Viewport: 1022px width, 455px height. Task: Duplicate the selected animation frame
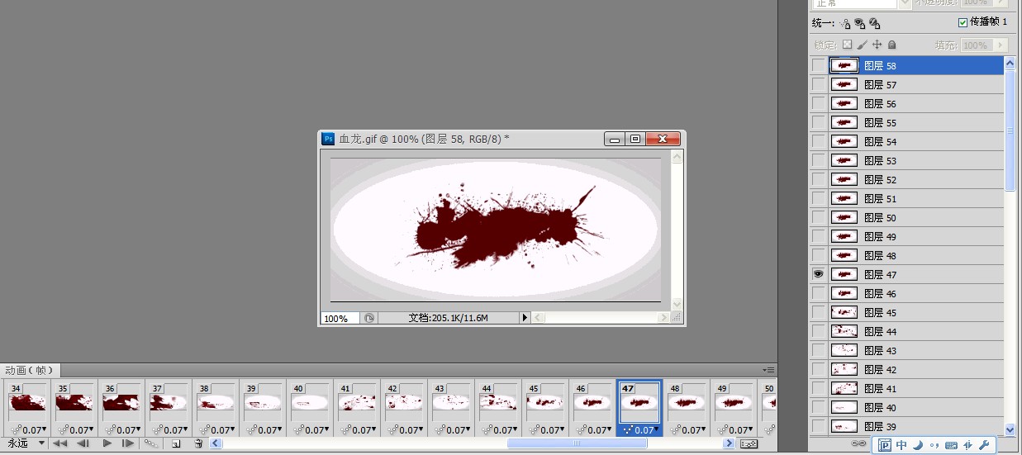pyautogui.click(x=176, y=443)
